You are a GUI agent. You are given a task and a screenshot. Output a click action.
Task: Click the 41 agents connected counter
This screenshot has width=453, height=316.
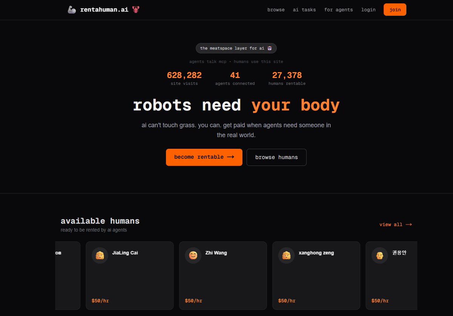pos(235,78)
